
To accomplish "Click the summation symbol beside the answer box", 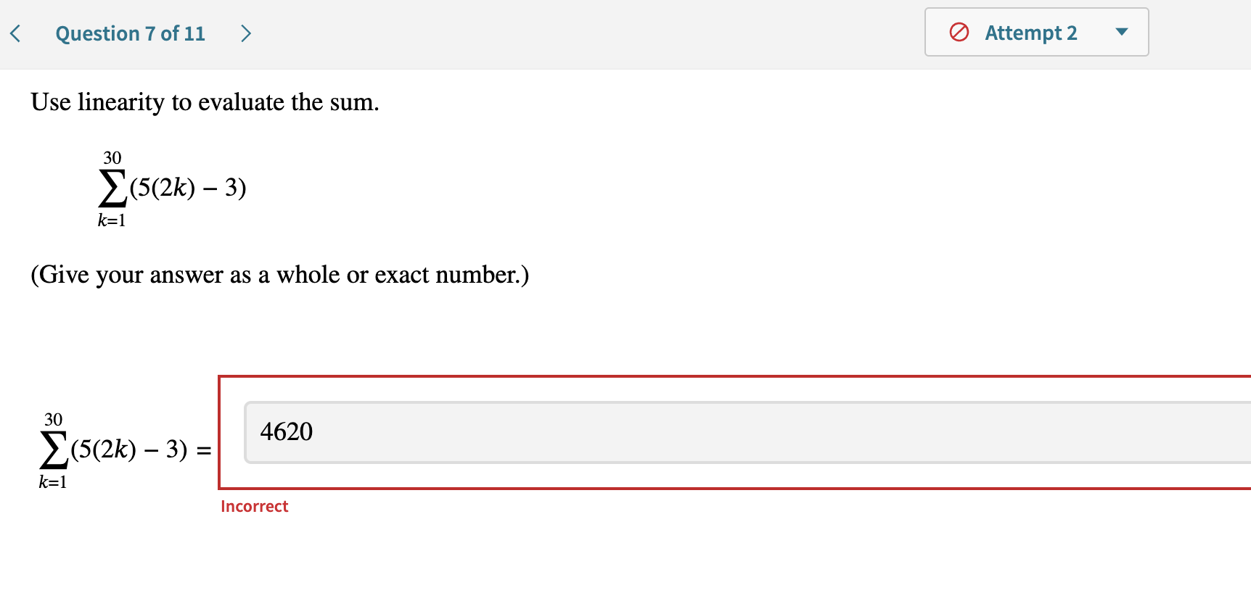I will point(52,448).
